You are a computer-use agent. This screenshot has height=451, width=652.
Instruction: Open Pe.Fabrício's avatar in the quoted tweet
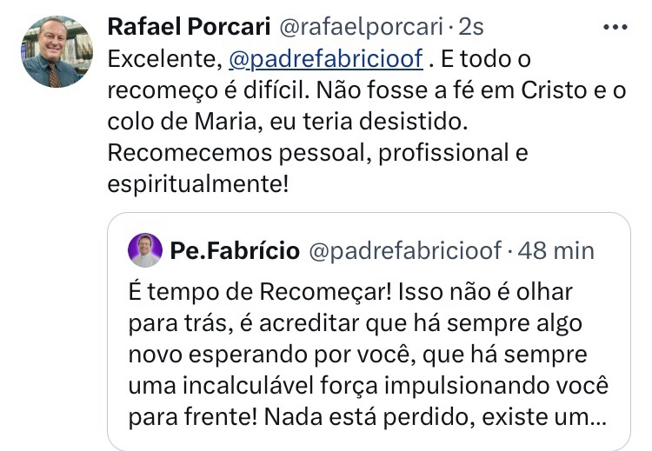pos(144,250)
